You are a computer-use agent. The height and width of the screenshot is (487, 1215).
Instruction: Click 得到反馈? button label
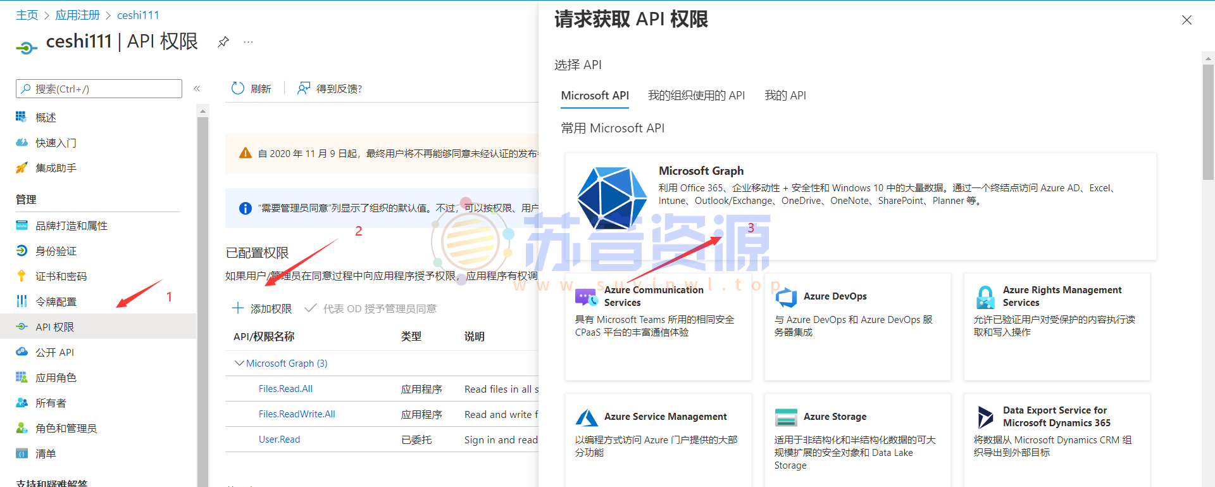(x=339, y=89)
